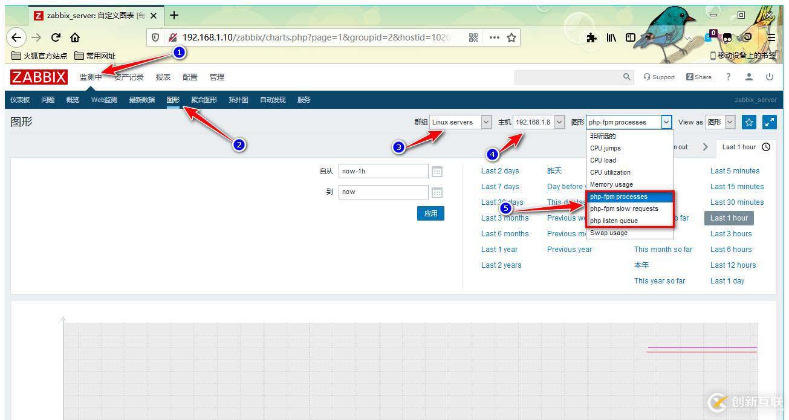Open the 管理 top menu
Screen dimensions: 789x420
click(216, 77)
